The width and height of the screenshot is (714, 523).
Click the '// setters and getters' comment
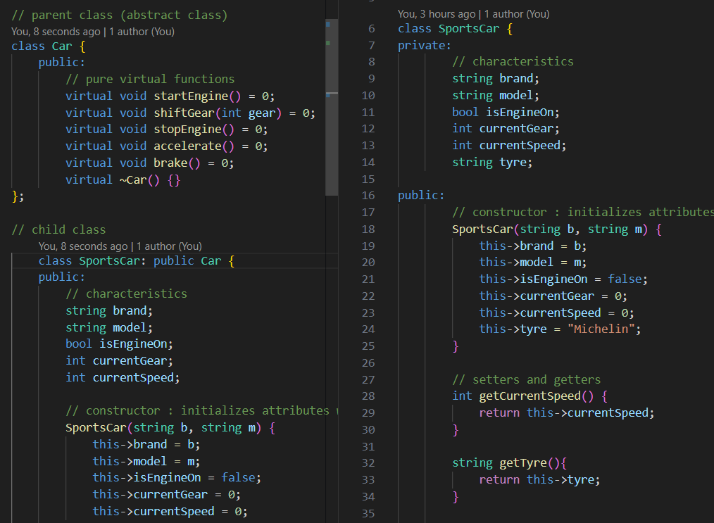pyautogui.click(x=527, y=380)
